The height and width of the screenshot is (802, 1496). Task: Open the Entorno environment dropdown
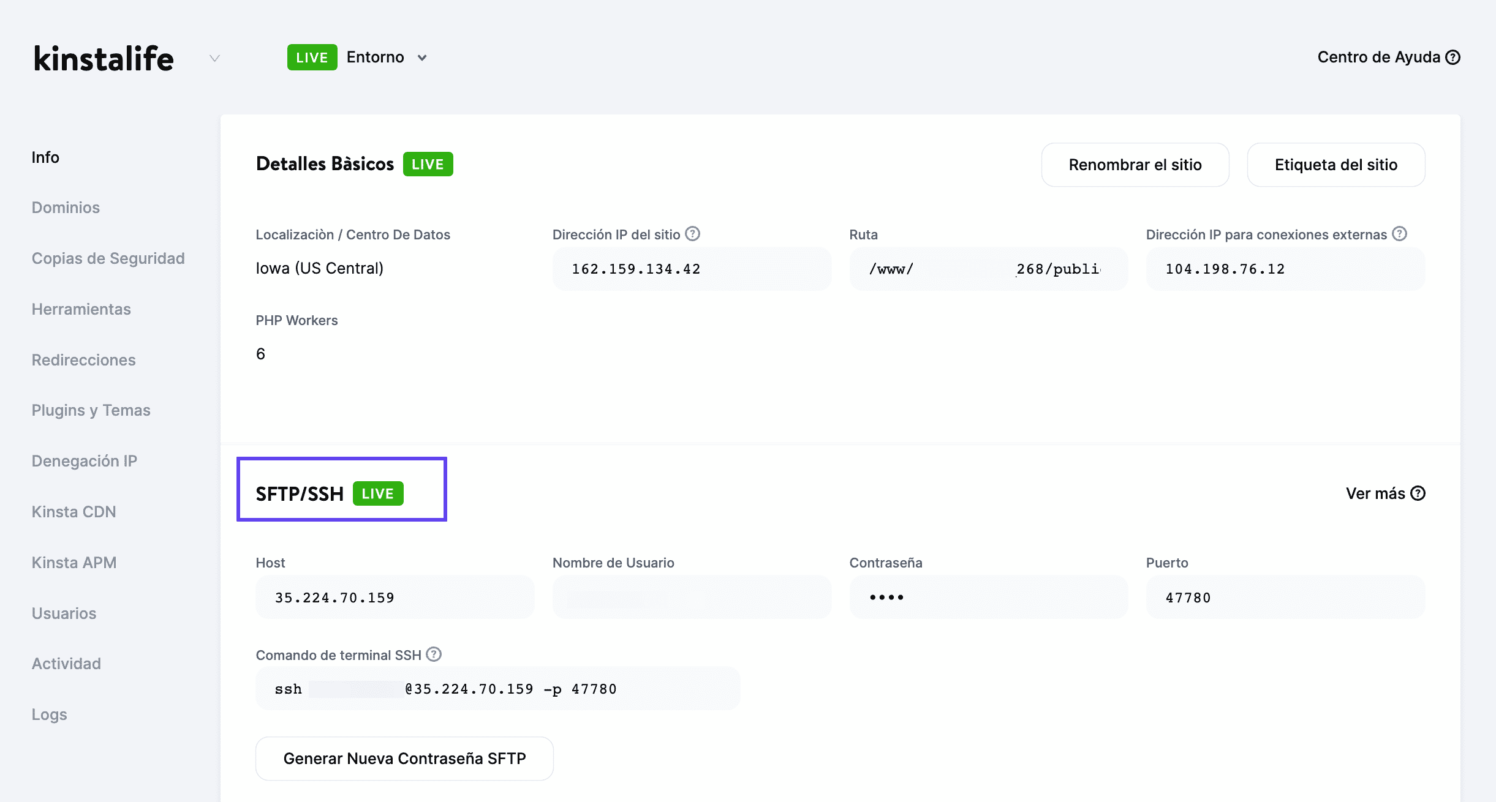[x=386, y=58]
